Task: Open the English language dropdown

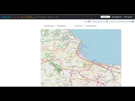Action: [x=105, y=17]
